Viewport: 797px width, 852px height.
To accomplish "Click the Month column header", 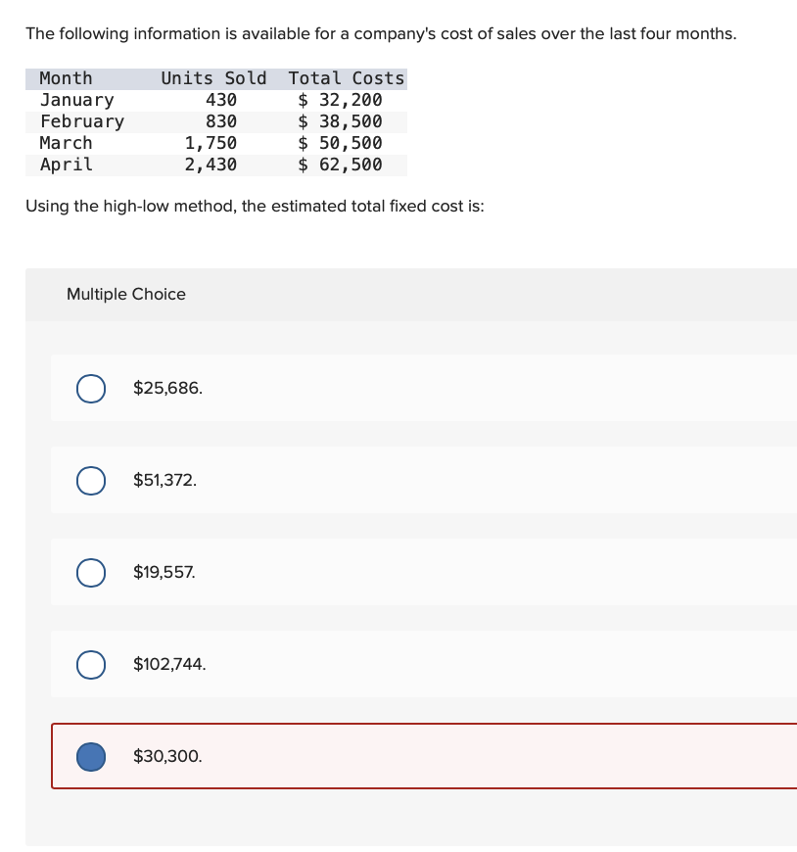I will (x=66, y=78).
